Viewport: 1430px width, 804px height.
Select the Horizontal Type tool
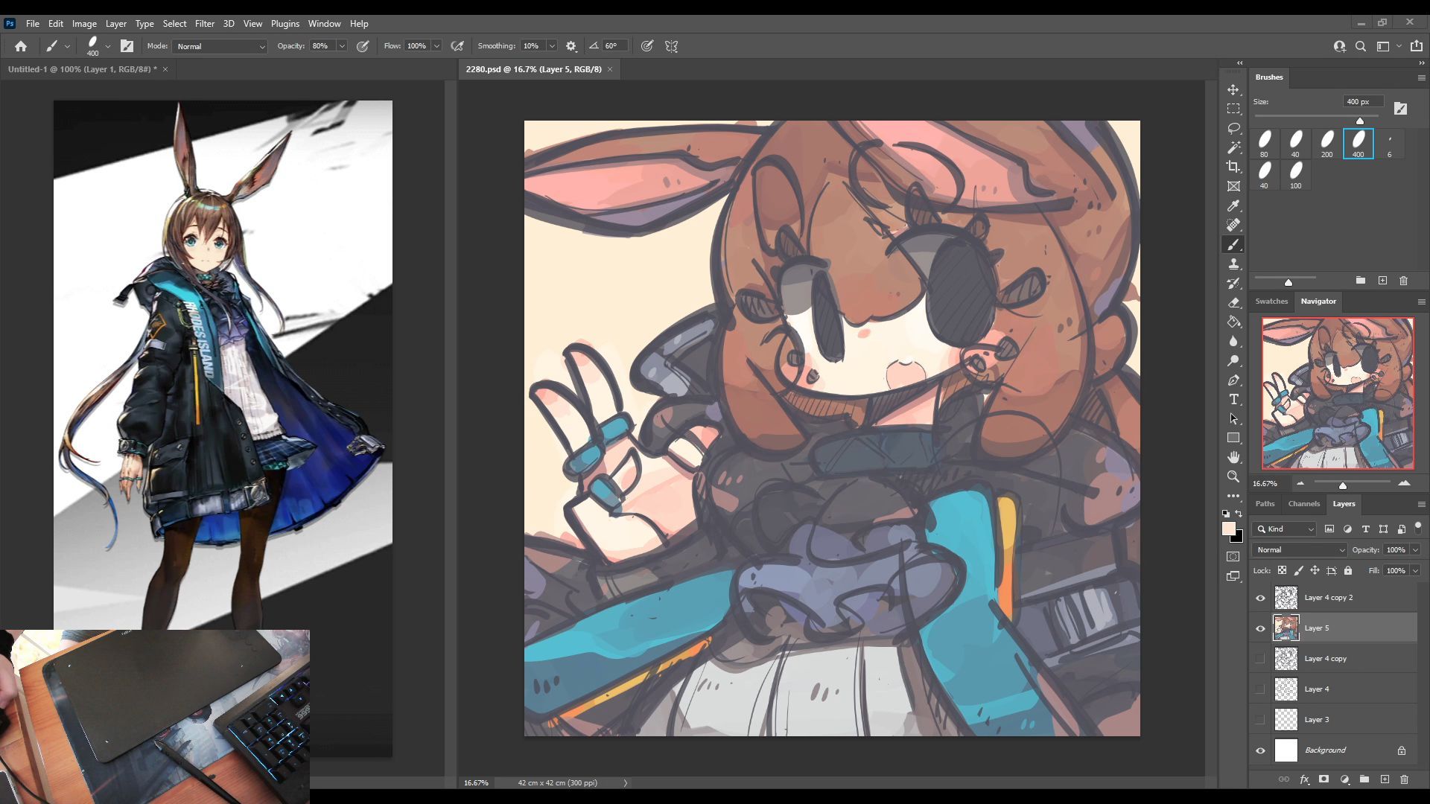1233,400
